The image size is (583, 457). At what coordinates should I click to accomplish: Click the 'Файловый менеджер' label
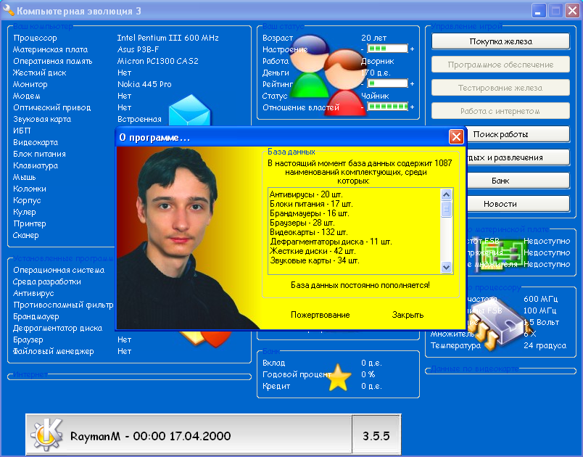pos(53,351)
